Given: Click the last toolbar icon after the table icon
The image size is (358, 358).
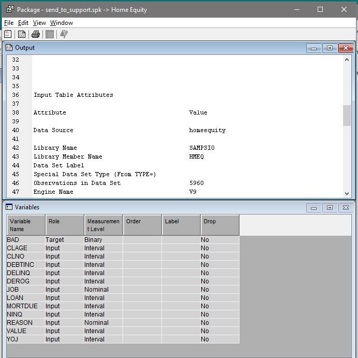Looking at the screenshot, I should pyautogui.click(x=64, y=34).
